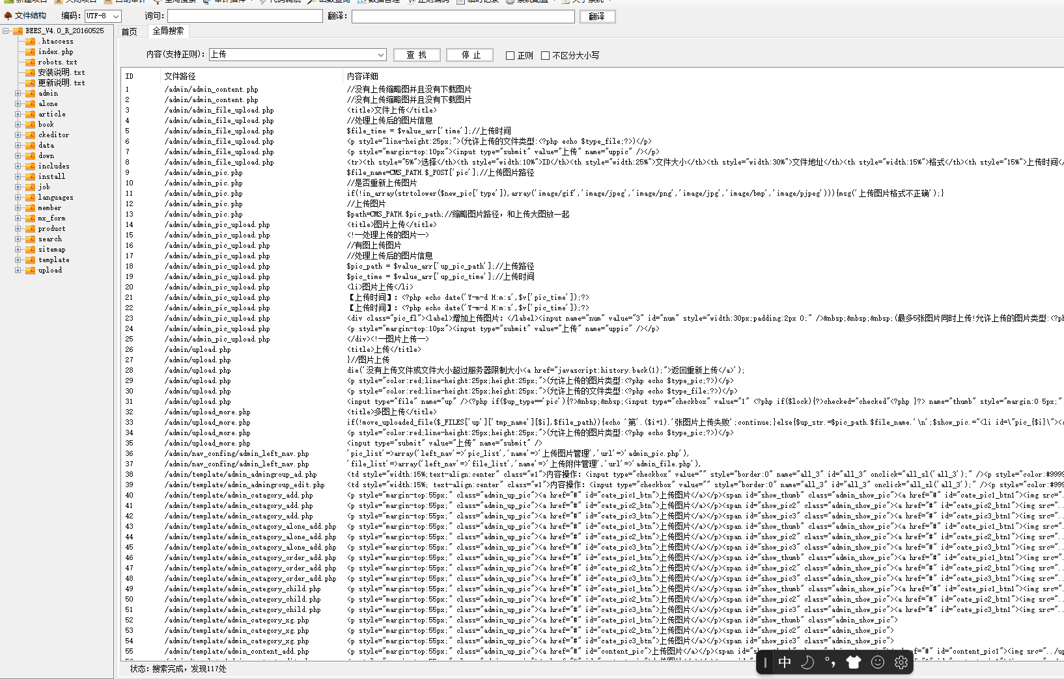This screenshot has width=1064, height=679.
Task: Click the Chinese input method indicator in tray
Action: tap(785, 662)
